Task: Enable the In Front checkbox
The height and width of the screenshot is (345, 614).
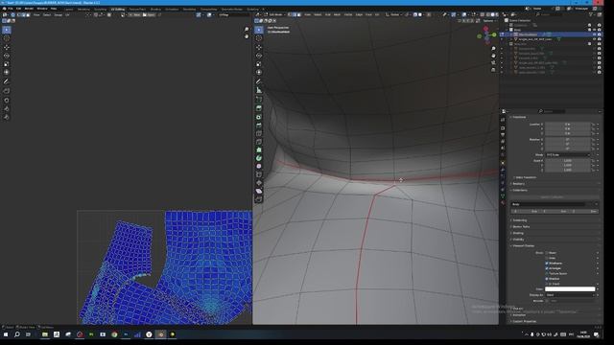Action: coord(547,284)
